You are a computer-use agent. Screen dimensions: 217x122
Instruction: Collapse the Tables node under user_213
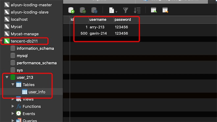pos(13,84)
